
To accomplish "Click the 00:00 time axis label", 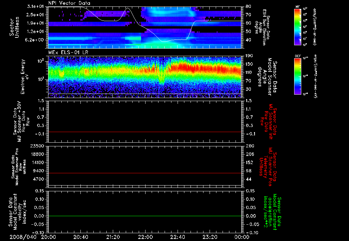I will tap(242, 237).
